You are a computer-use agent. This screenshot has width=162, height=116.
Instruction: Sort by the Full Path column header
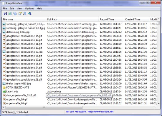(72, 19)
